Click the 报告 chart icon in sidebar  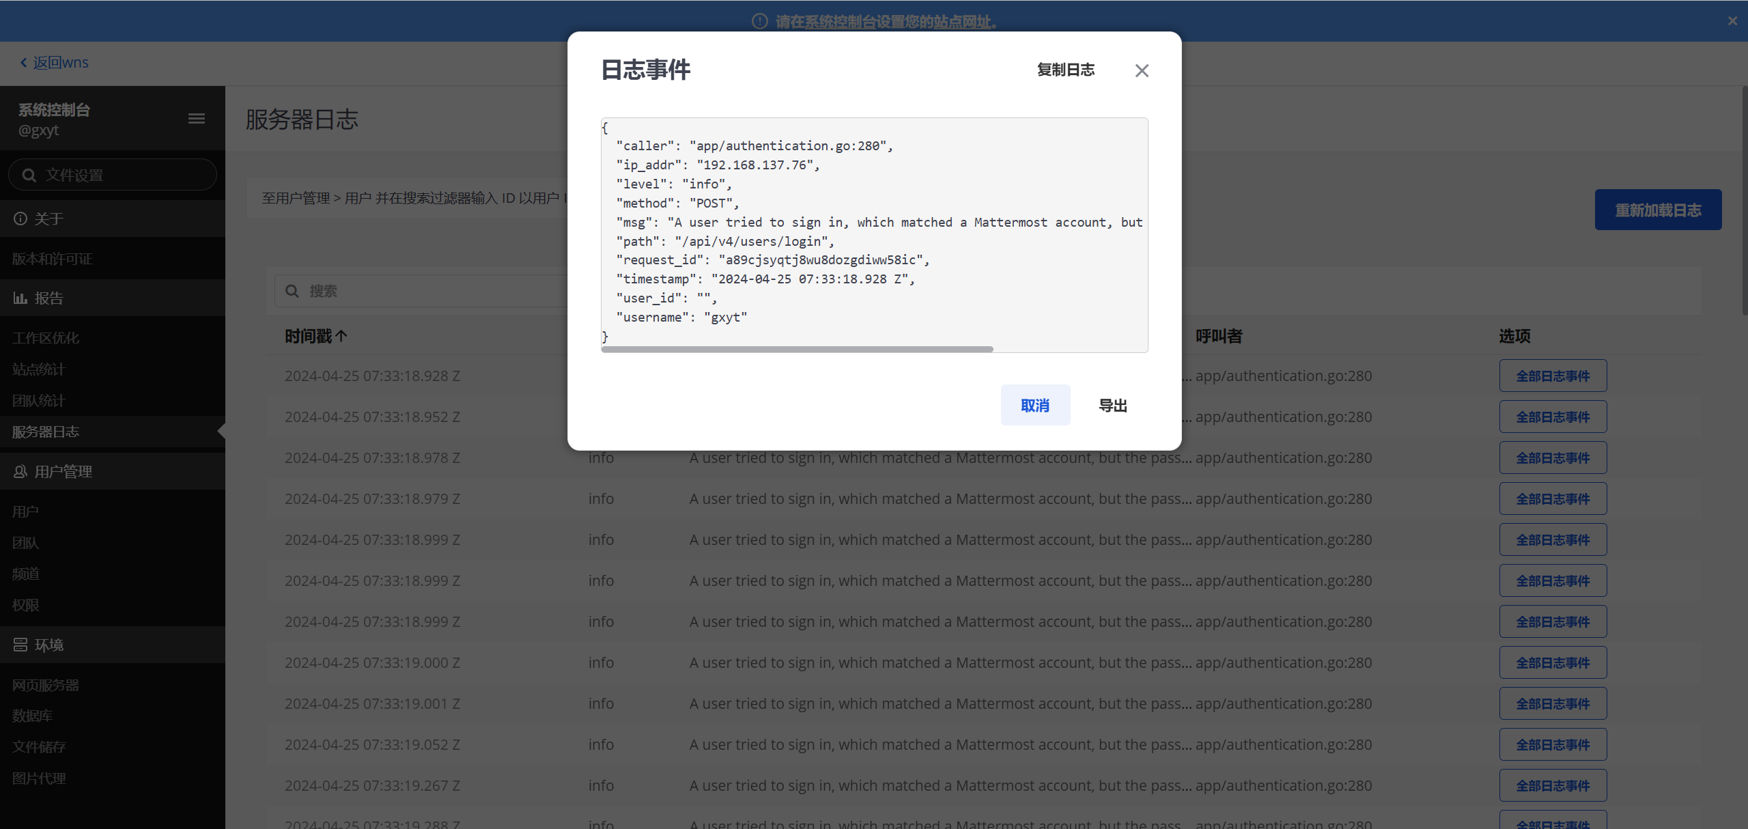click(20, 298)
